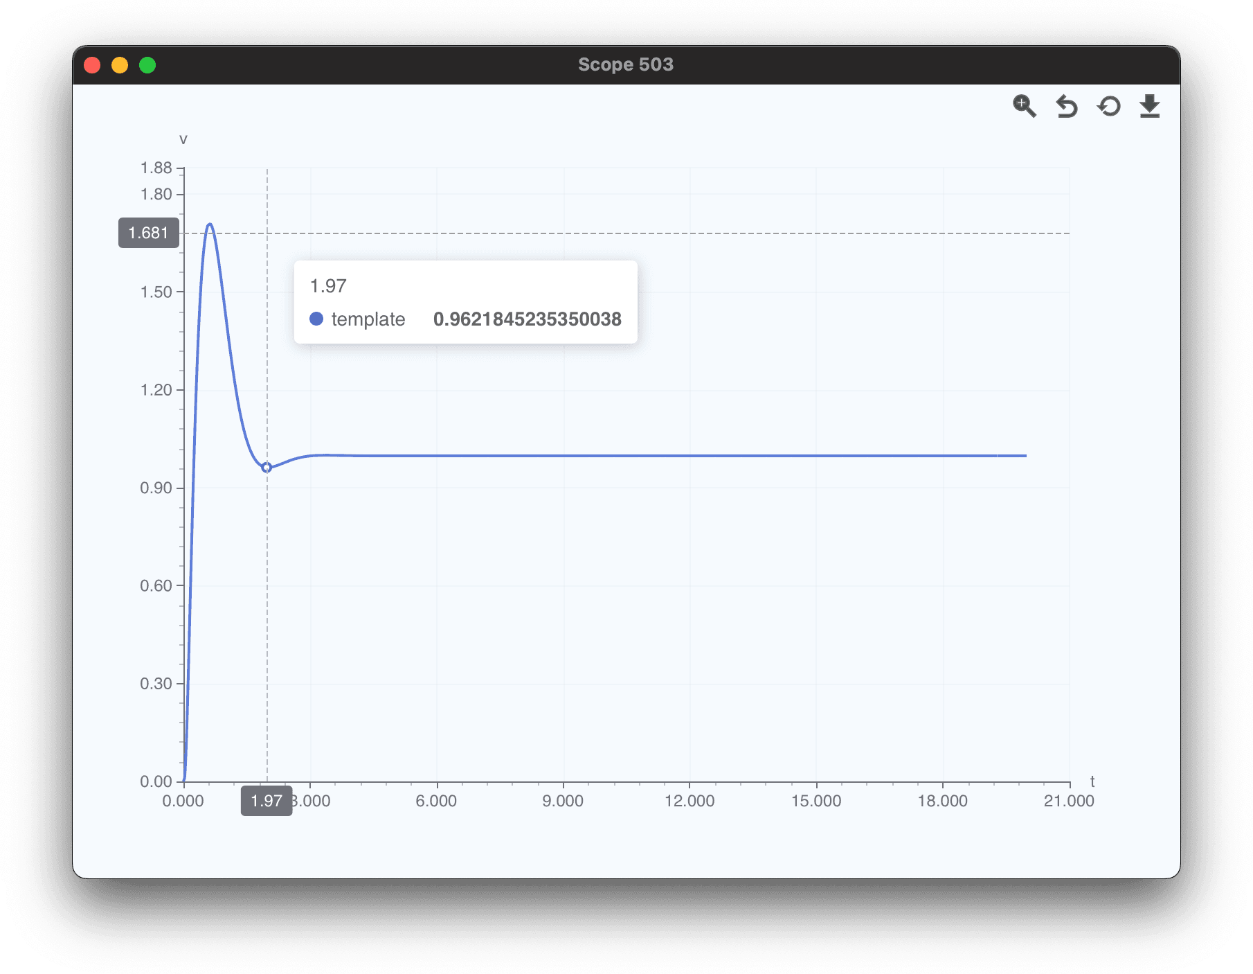Viewport: 1253px width, 974px height.
Task: Click the 0.30 tick on the v axis
Action: (x=156, y=684)
